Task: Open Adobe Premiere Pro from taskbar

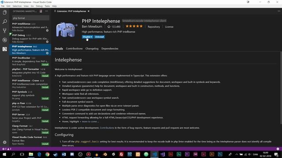Action: point(187,154)
